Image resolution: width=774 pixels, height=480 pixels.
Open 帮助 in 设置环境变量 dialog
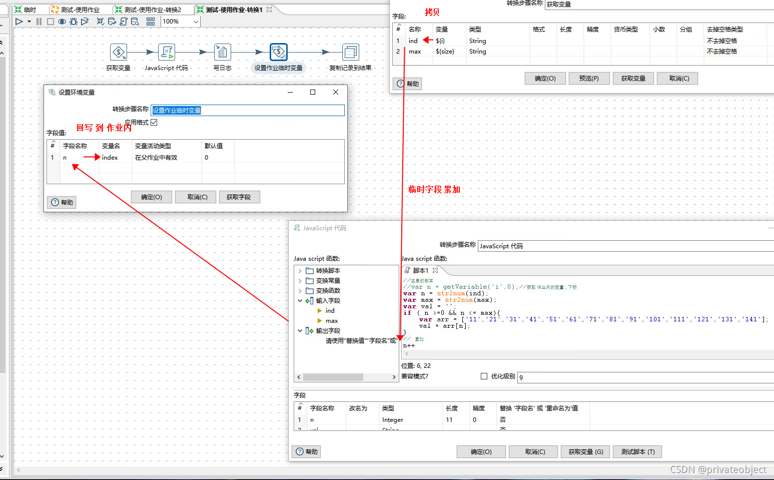pos(62,202)
